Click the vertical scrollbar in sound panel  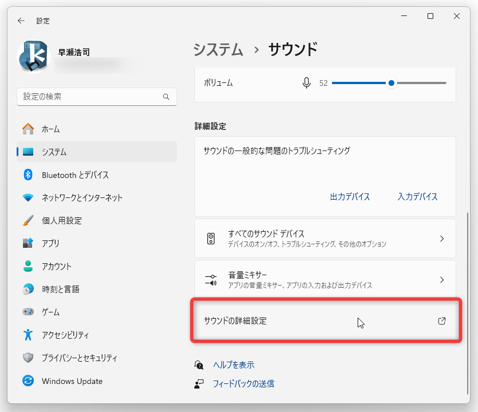click(467, 303)
